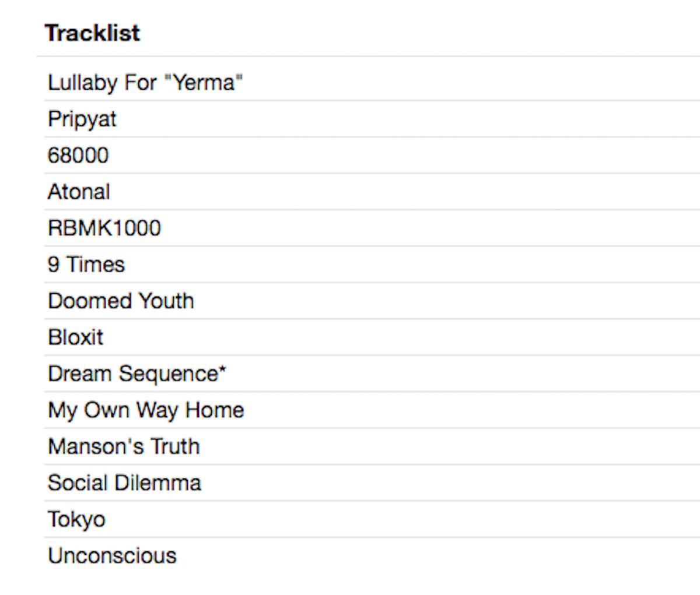Select the track Lullaby For "Yerma"
Screen dimensions: 700x595
[x=145, y=83]
